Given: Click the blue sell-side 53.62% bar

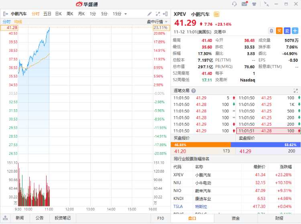Looking at the screenshot, I should 266,145.
